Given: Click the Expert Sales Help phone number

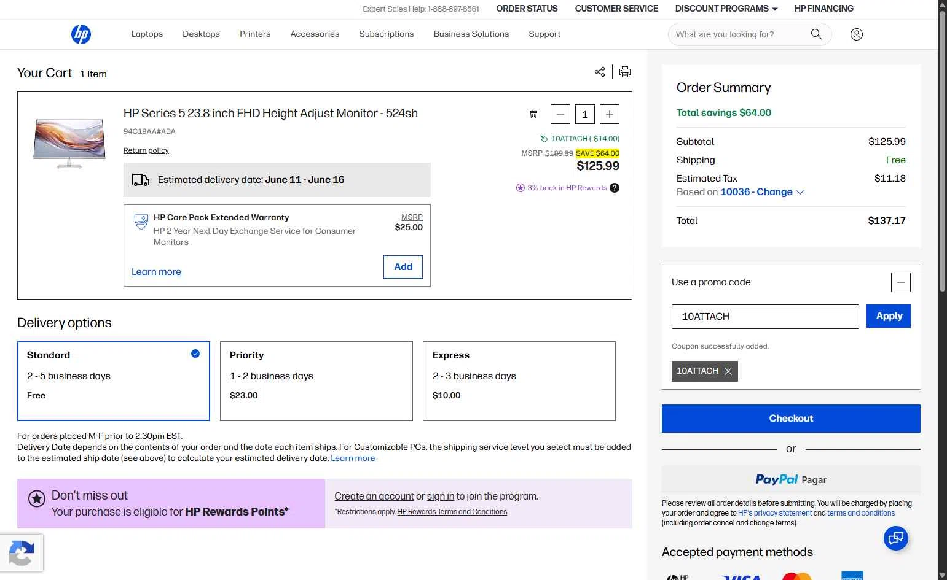Looking at the screenshot, I should [x=454, y=9].
